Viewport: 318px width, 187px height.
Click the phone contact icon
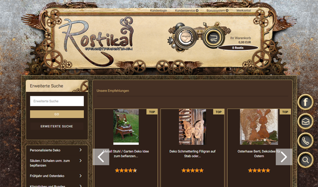pyautogui.click(x=306, y=141)
